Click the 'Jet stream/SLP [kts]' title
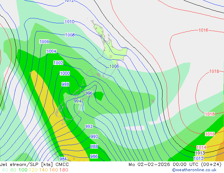 tap(27, 165)
